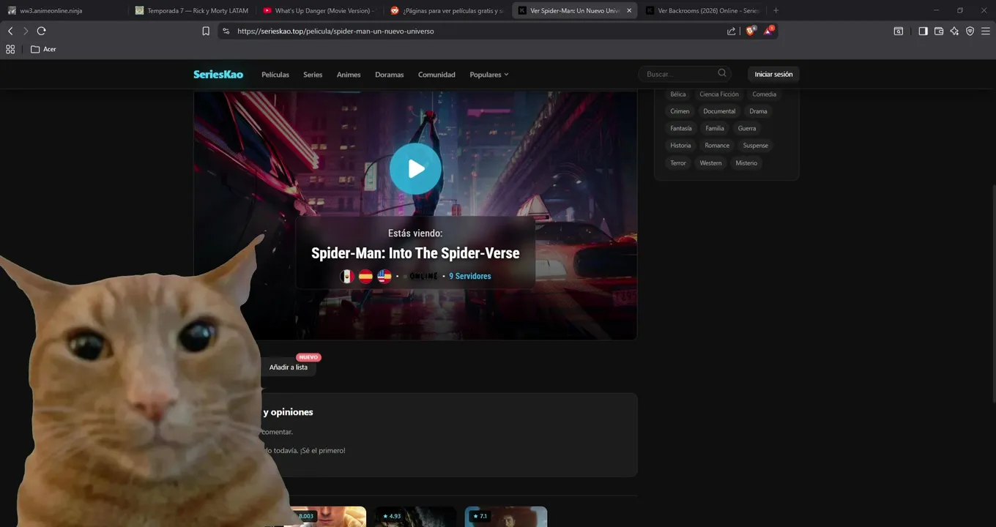The image size is (996, 527).
Task: Close the Ver Spider-Man tab
Action: coord(628,10)
